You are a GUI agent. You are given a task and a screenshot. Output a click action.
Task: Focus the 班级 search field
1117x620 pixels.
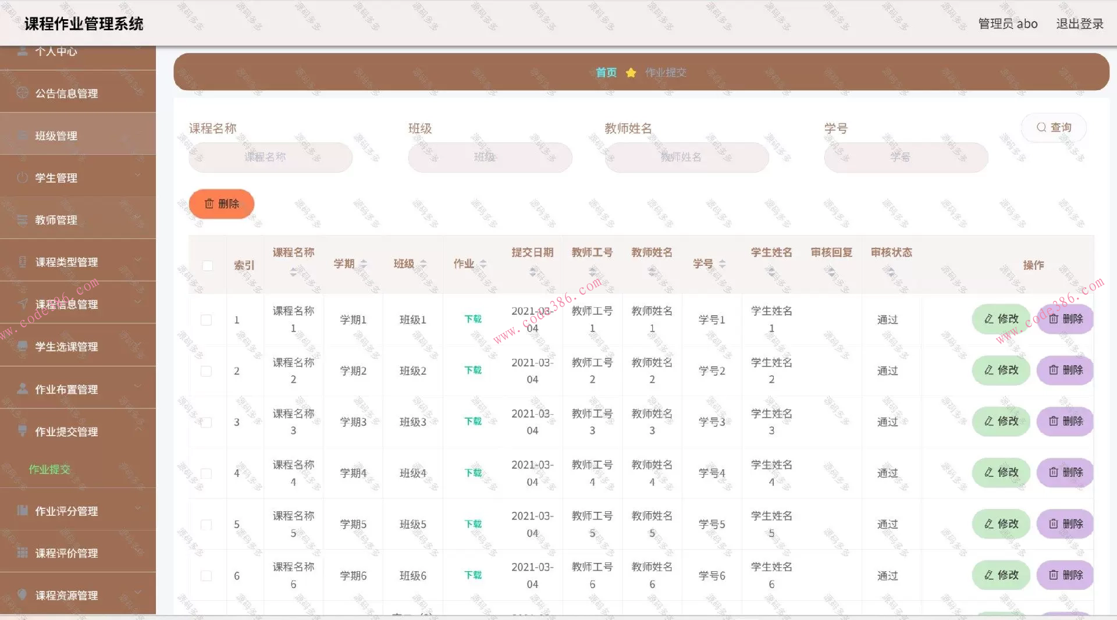[490, 157]
